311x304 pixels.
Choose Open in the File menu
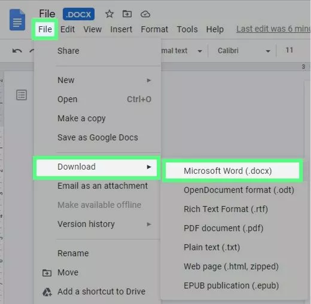coord(97,99)
